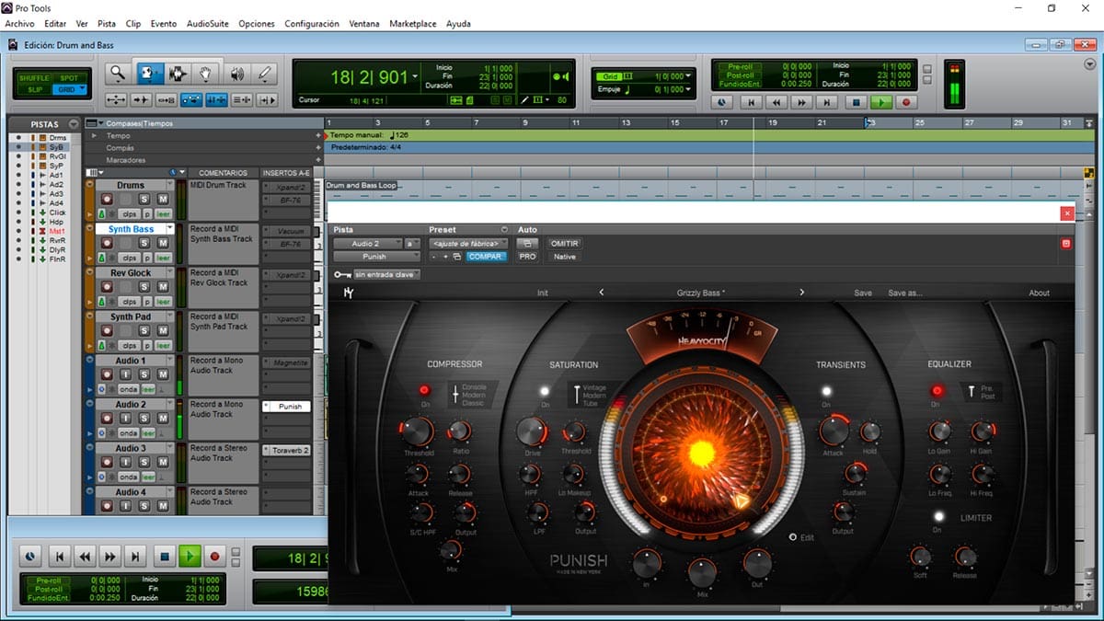Enable Slip edit mode
Screen dimensions: 1104x621
pyautogui.click(x=34, y=89)
